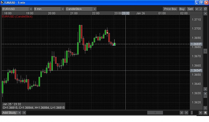Screen dimensions: 209x122
Task: Click the detach chart window icon
Action: 205,9
